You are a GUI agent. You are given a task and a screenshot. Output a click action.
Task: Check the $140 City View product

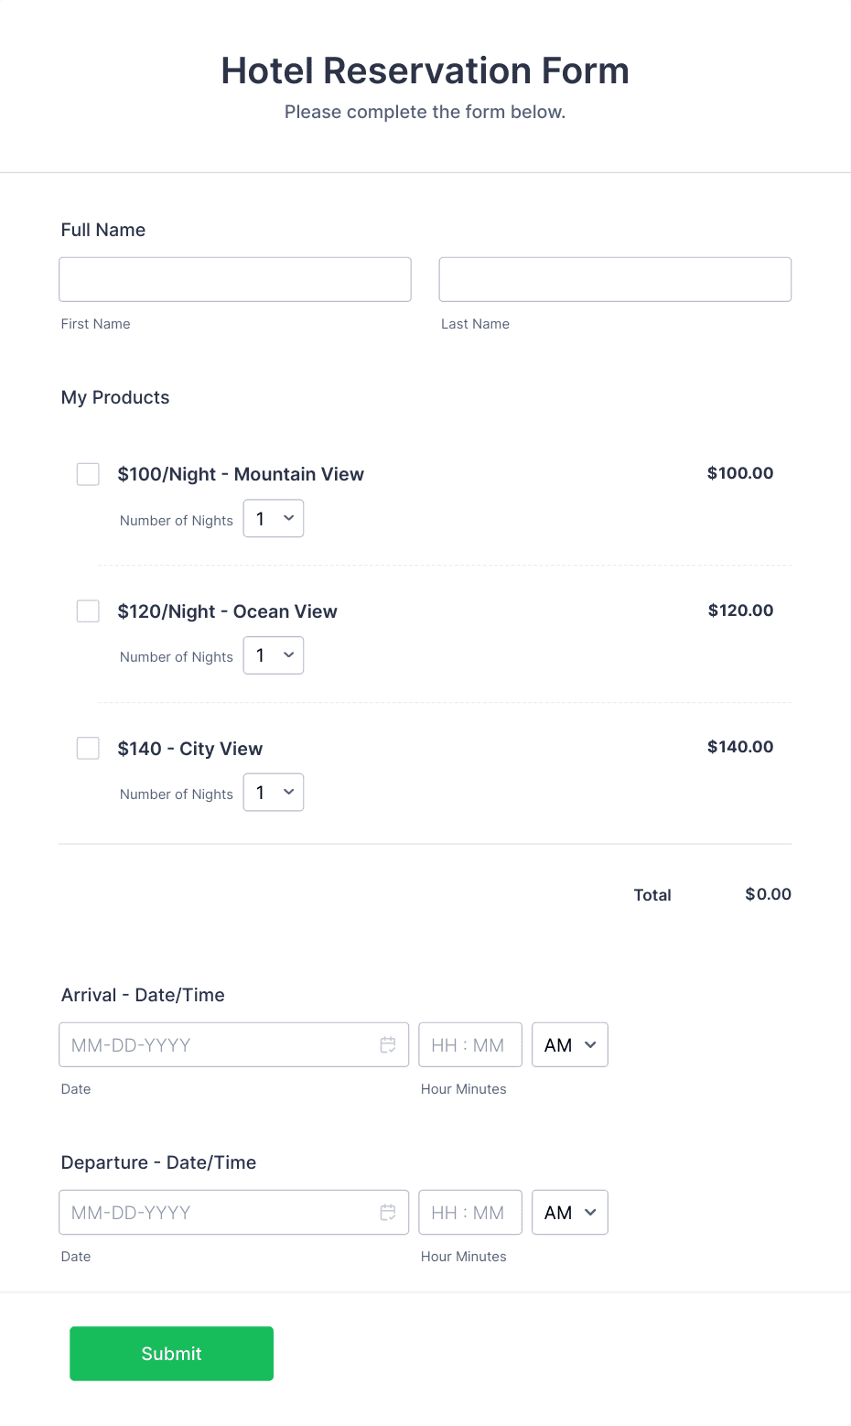coord(87,748)
